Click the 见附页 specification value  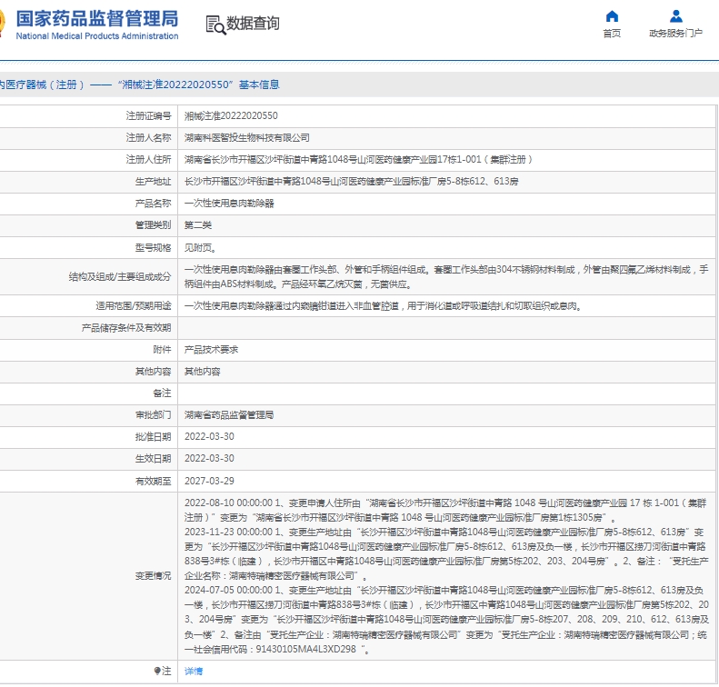coord(200,248)
